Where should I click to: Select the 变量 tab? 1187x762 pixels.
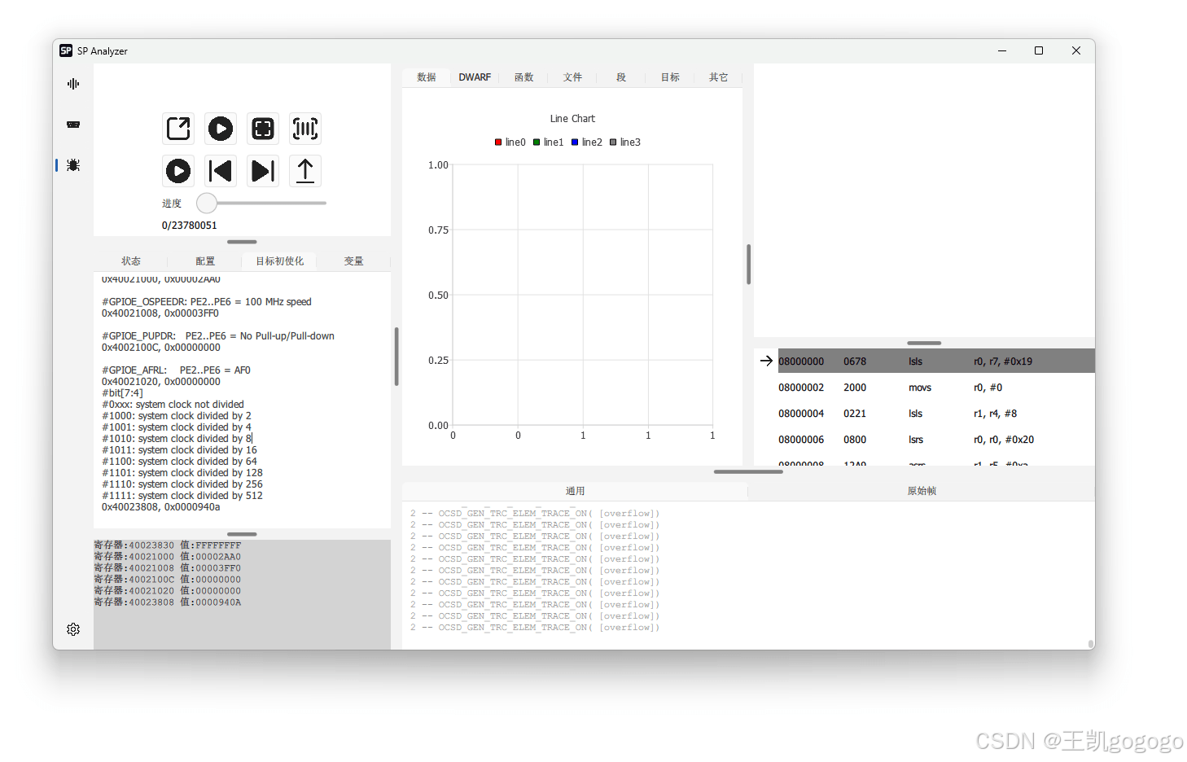point(353,261)
